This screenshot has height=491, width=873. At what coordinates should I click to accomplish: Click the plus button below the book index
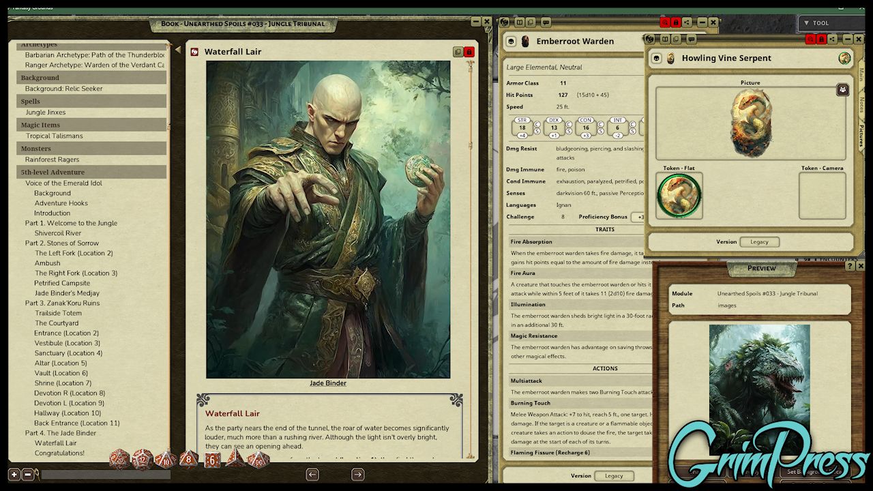click(14, 474)
